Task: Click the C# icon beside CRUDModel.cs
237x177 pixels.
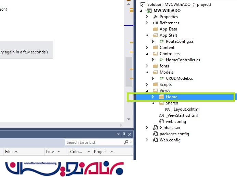Action: click(x=161, y=78)
